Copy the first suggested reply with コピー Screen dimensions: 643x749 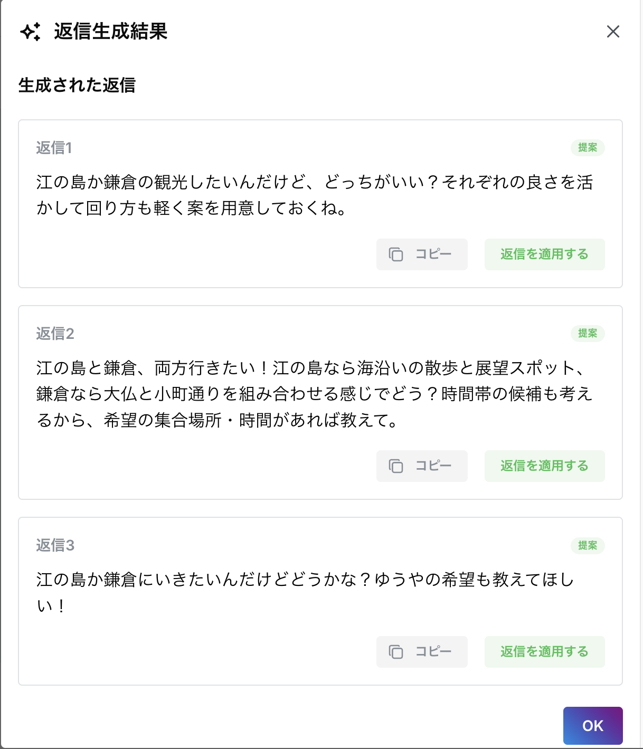point(422,254)
